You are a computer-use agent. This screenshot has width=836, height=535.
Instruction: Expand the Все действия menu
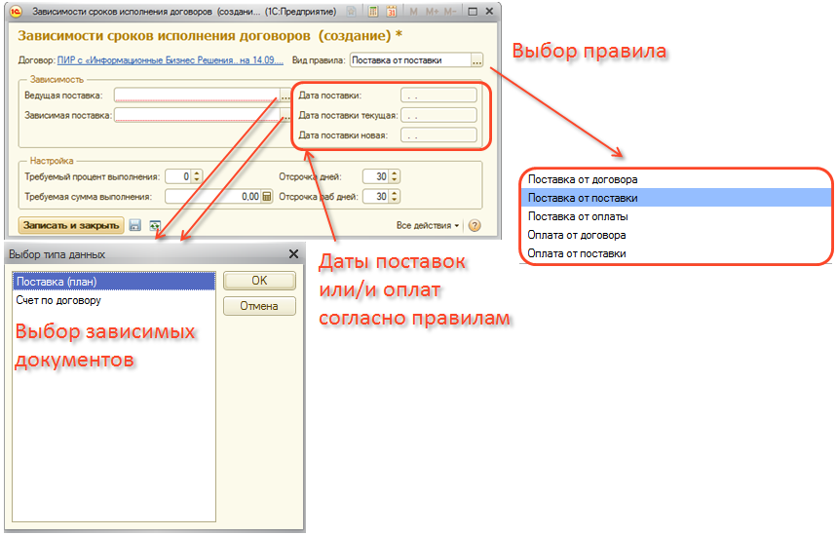pos(428,225)
